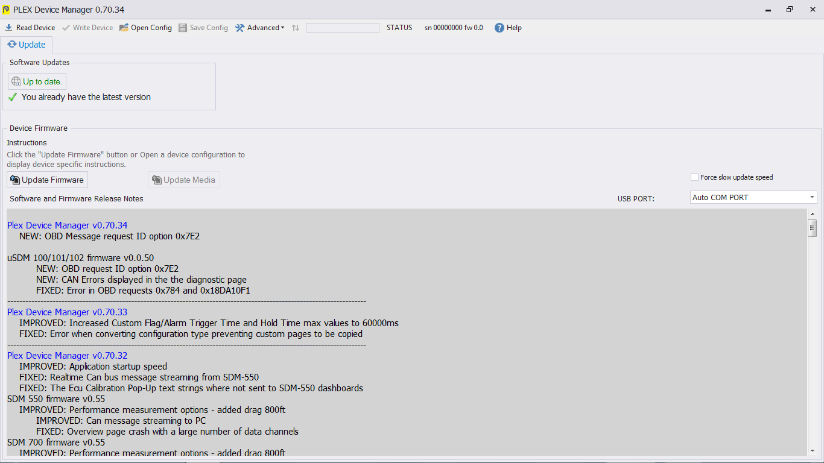Click 'IMPROVED: Can message streaming to PC'
This screenshot has height=463, width=824.
(x=121, y=421)
